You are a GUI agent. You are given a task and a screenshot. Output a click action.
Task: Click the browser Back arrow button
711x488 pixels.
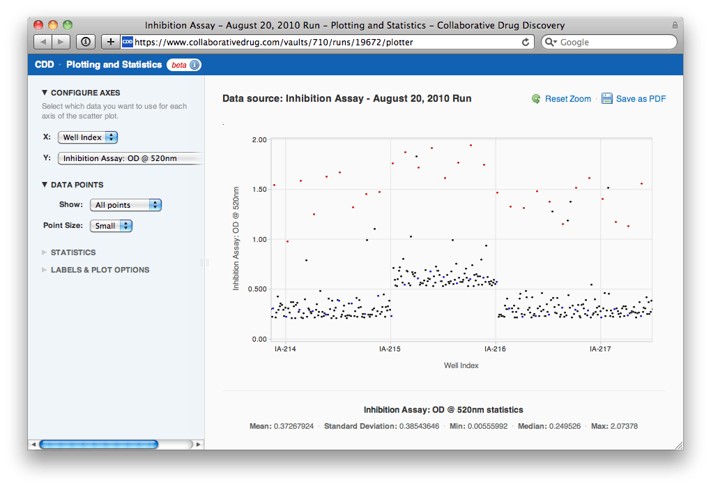[43, 43]
